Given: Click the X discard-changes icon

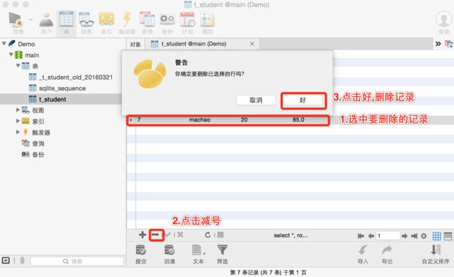Looking at the screenshot, I should [180, 234].
